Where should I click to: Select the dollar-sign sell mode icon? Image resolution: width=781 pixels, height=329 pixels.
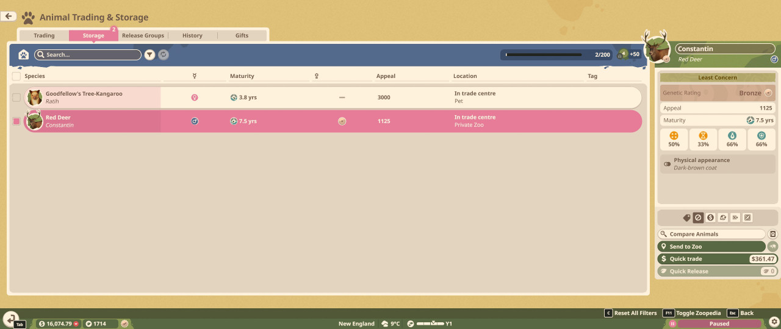coord(711,218)
